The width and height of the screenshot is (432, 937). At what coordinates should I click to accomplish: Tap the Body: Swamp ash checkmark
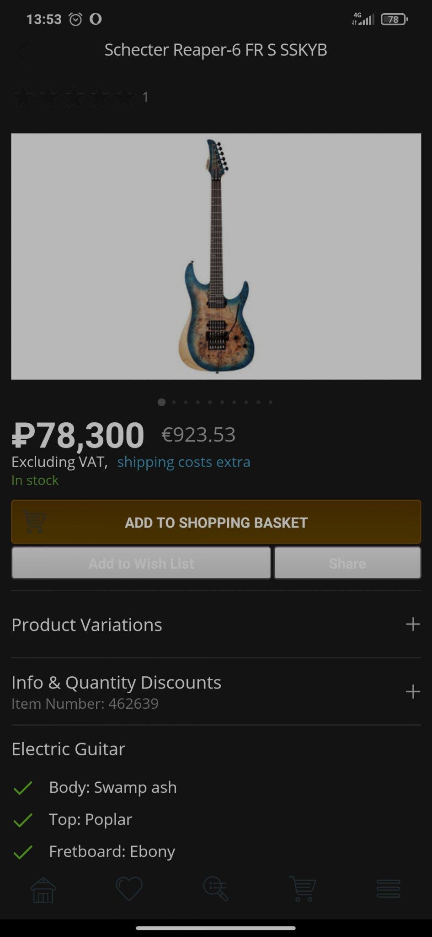[x=23, y=788]
